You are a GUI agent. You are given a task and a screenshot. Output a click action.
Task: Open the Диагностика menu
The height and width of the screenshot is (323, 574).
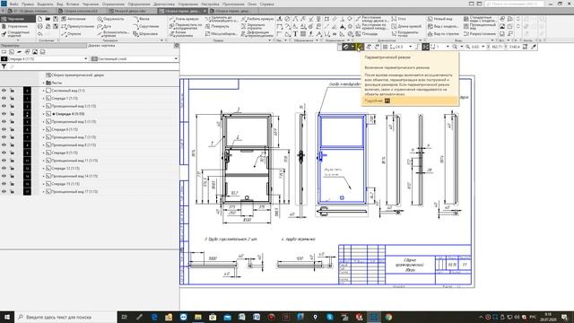pos(163,4)
